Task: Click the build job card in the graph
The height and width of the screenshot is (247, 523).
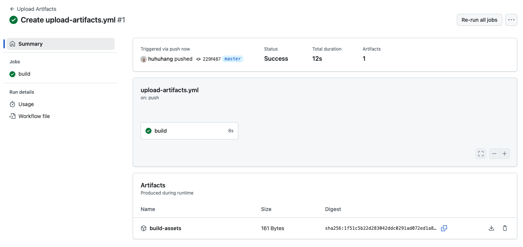Action: pyautogui.click(x=189, y=130)
